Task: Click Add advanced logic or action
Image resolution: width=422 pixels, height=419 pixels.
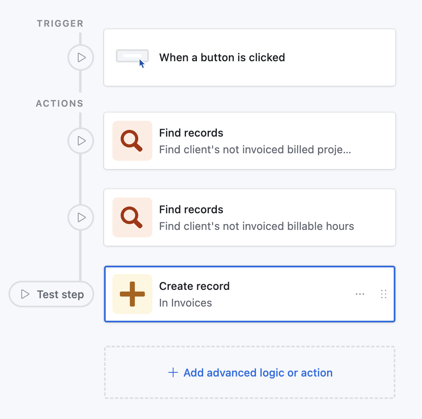Action: coord(258,373)
